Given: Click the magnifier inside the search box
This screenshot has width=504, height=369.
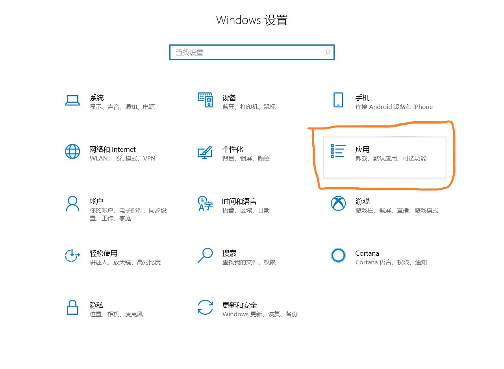Looking at the screenshot, I should point(327,52).
